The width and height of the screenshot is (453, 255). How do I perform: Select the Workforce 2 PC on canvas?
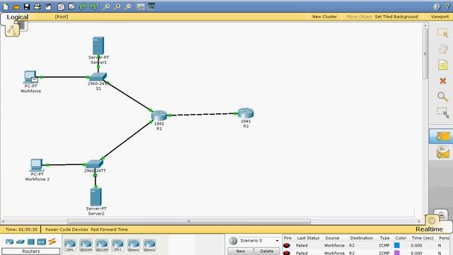pyautogui.click(x=36, y=165)
